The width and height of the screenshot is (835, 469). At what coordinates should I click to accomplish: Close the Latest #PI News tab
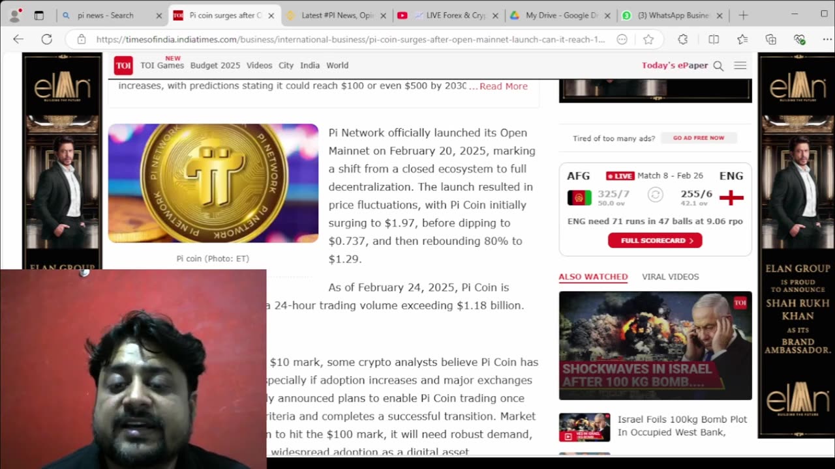tap(383, 16)
